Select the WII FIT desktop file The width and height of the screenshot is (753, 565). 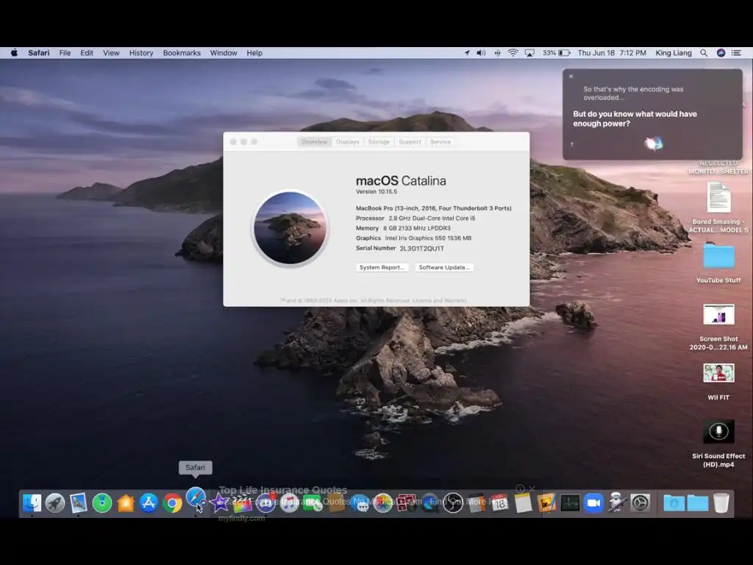pyautogui.click(x=718, y=382)
